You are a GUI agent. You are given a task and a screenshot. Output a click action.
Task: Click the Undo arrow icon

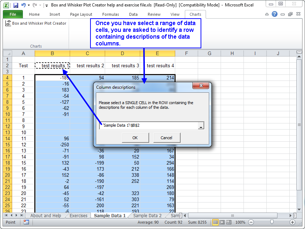click(x=24, y=5)
